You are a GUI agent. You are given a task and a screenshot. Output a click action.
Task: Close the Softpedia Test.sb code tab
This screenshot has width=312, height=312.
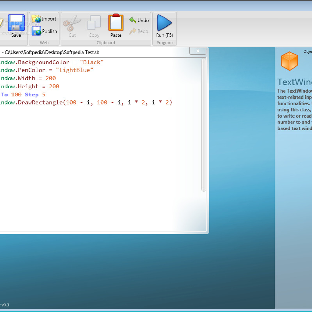198,51
